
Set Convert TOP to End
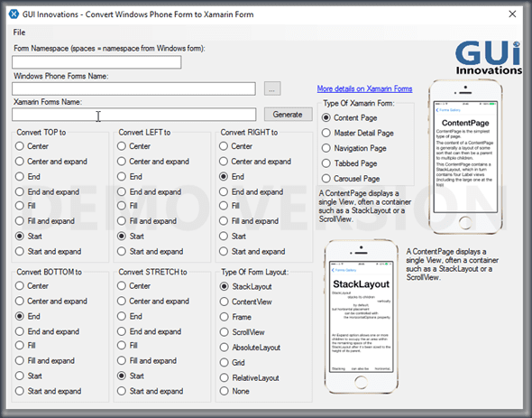click(27, 177)
